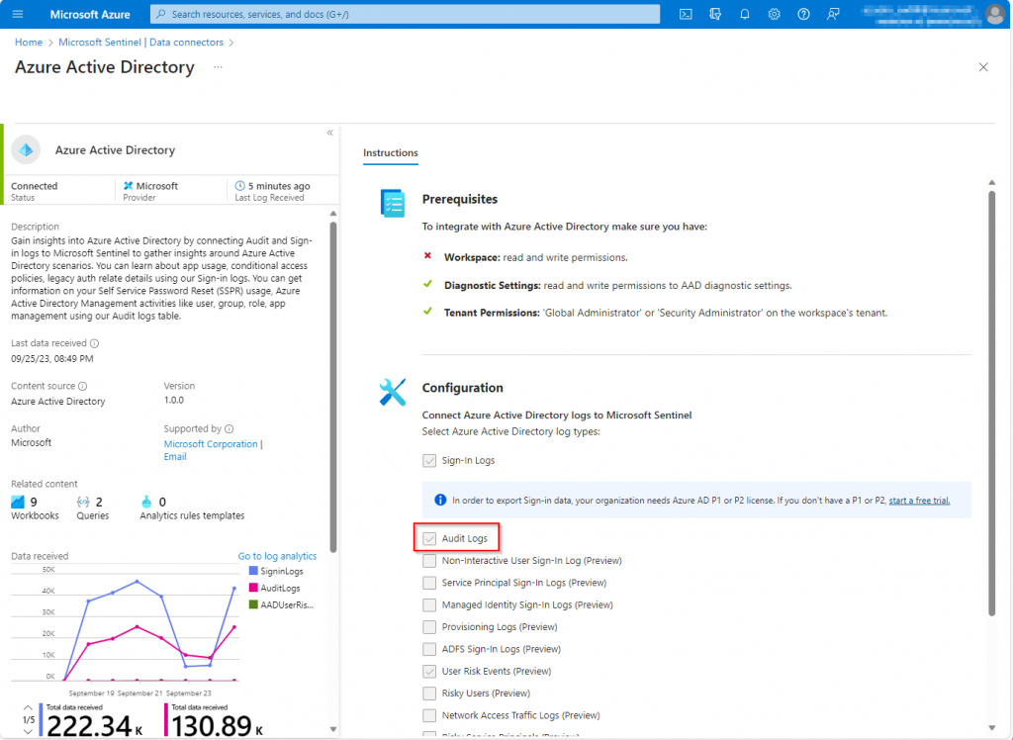Viewport: 1013px width, 740px height.
Task: Toggle the Provisioning Logs (Preview) checkbox
Action: tap(429, 627)
